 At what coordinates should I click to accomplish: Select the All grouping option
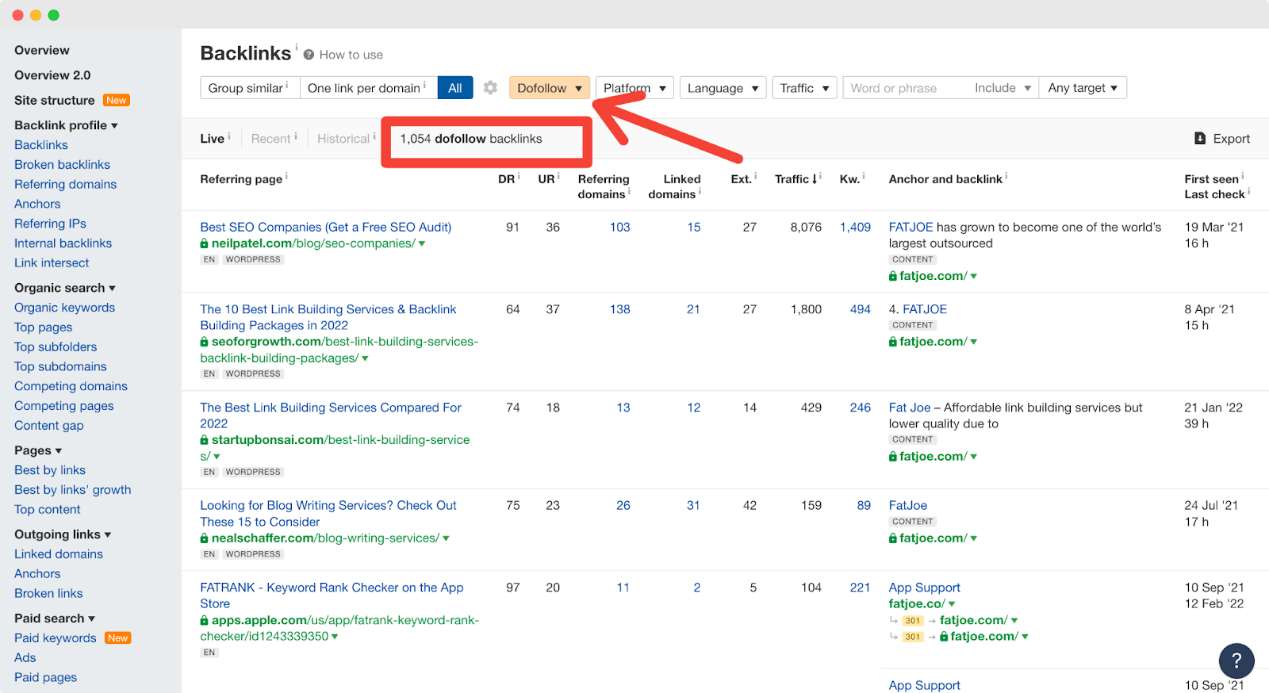tap(455, 88)
